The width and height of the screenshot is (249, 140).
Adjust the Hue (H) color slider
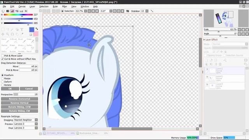[18, 15]
